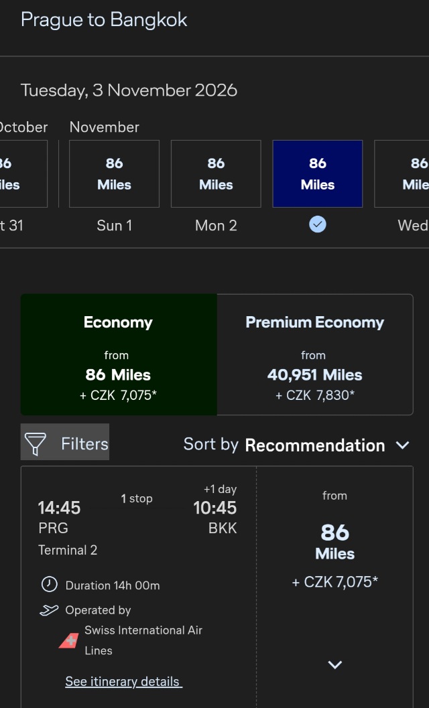Open the Sort by Recommendation dropdown

[x=296, y=445]
